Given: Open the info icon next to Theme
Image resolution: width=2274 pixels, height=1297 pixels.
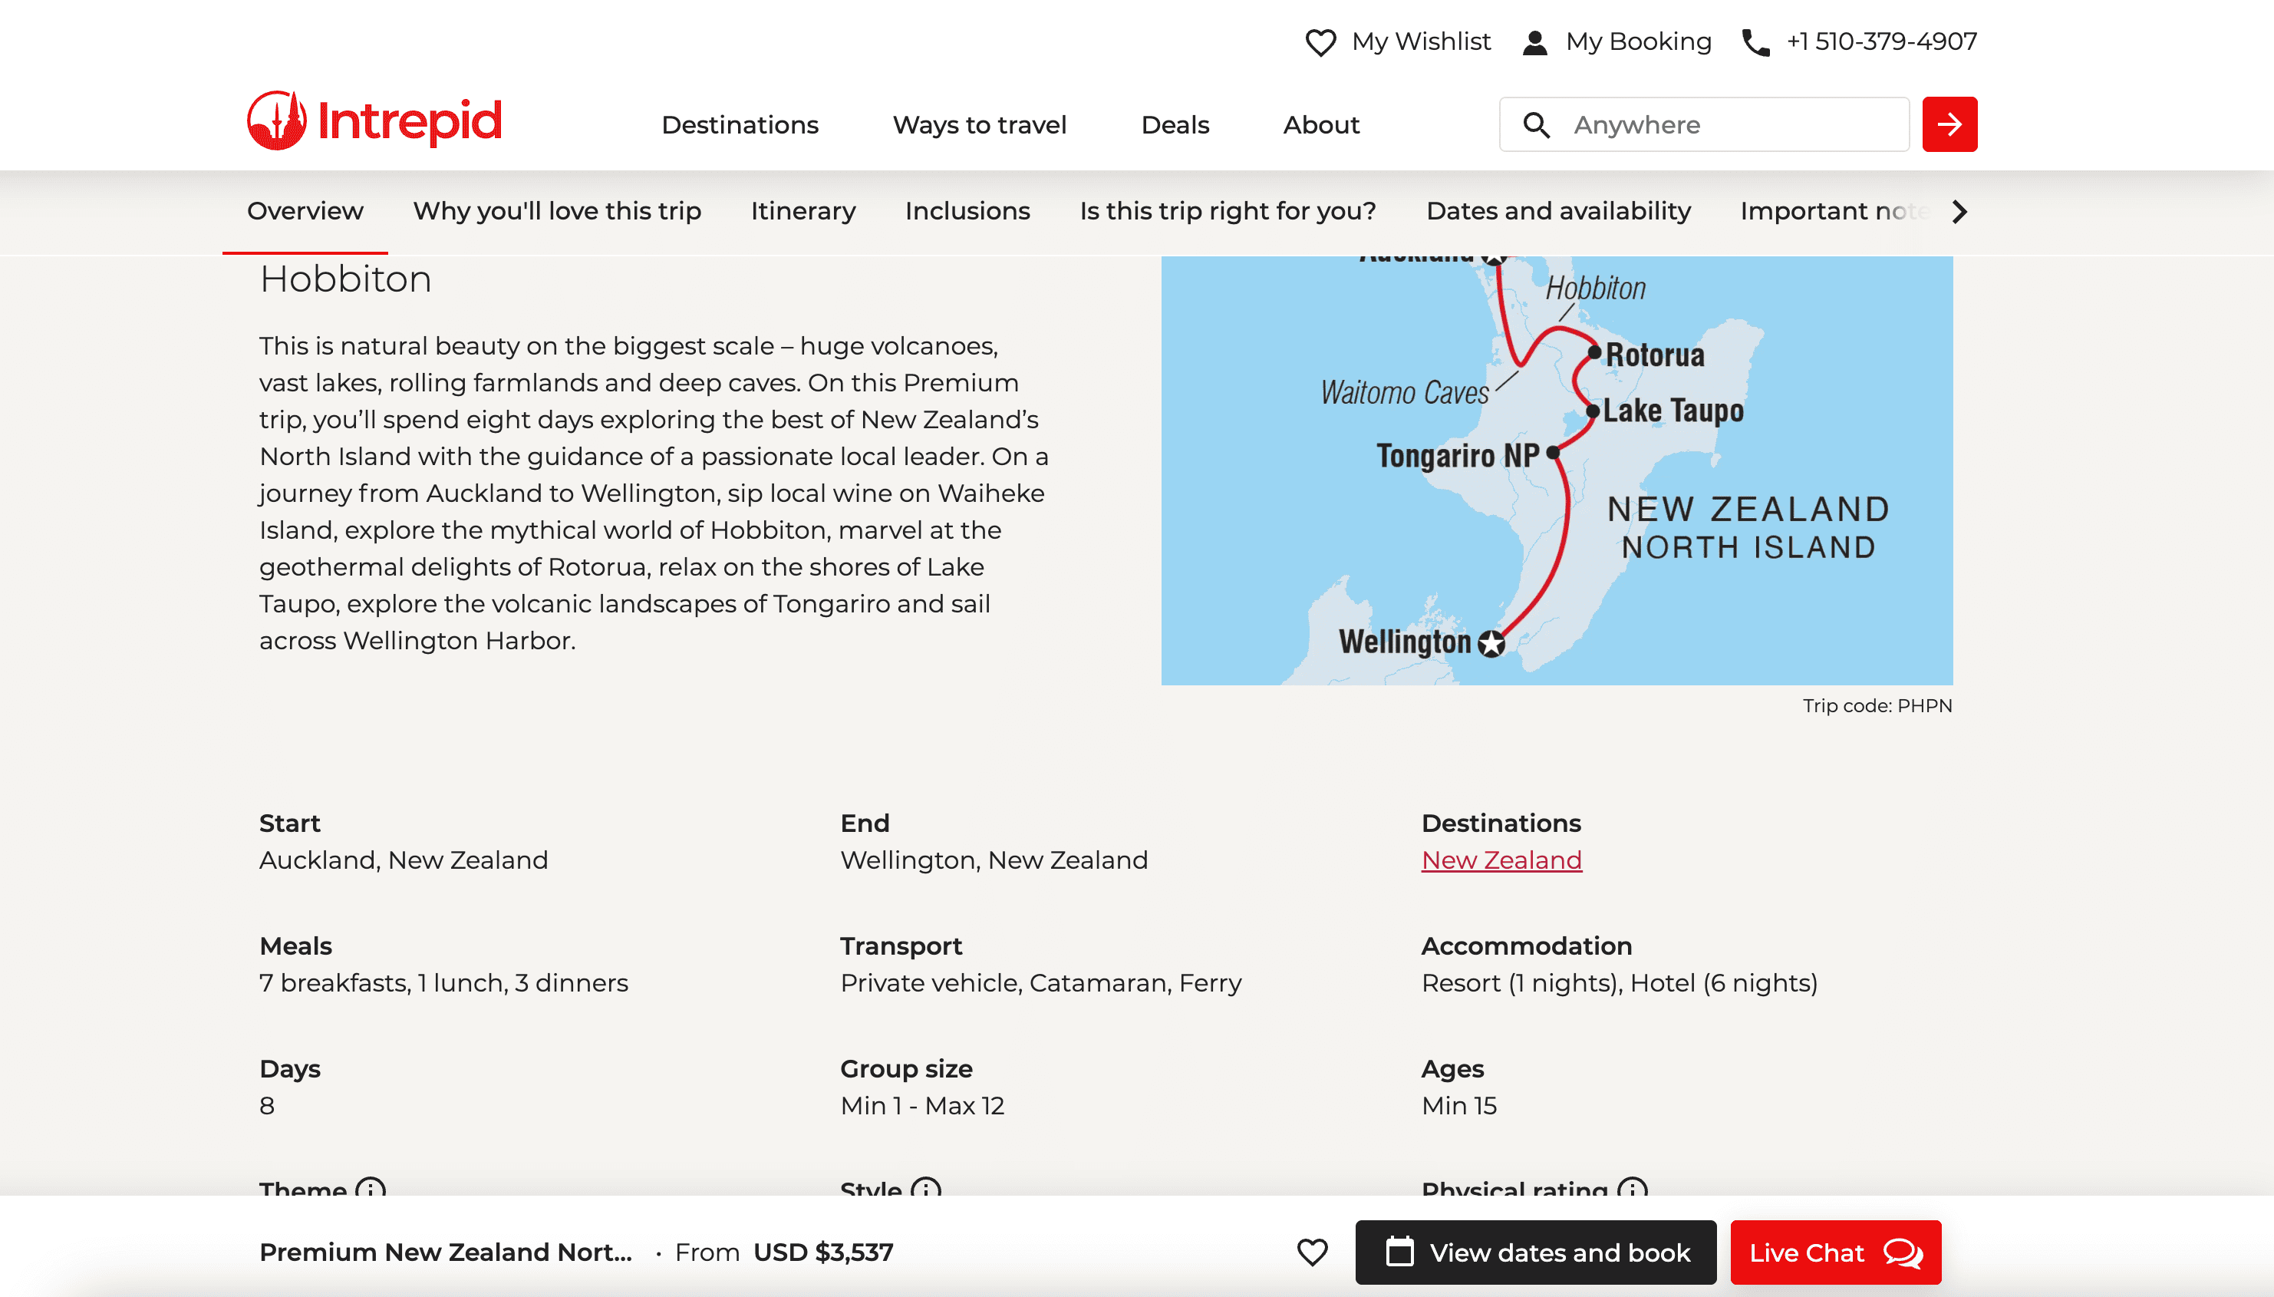Looking at the screenshot, I should 367,1191.
